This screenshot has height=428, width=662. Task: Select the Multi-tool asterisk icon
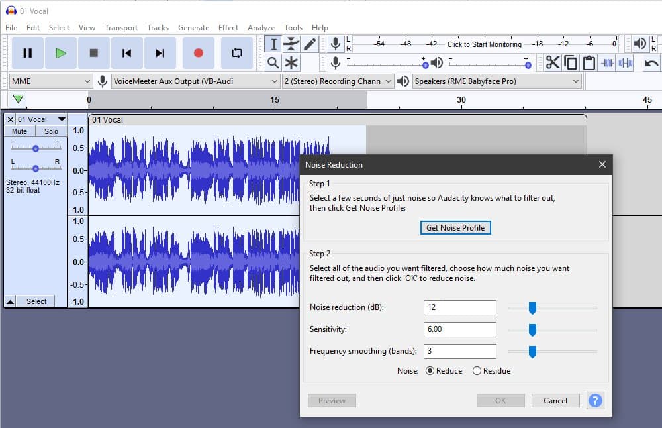(291, 62)
